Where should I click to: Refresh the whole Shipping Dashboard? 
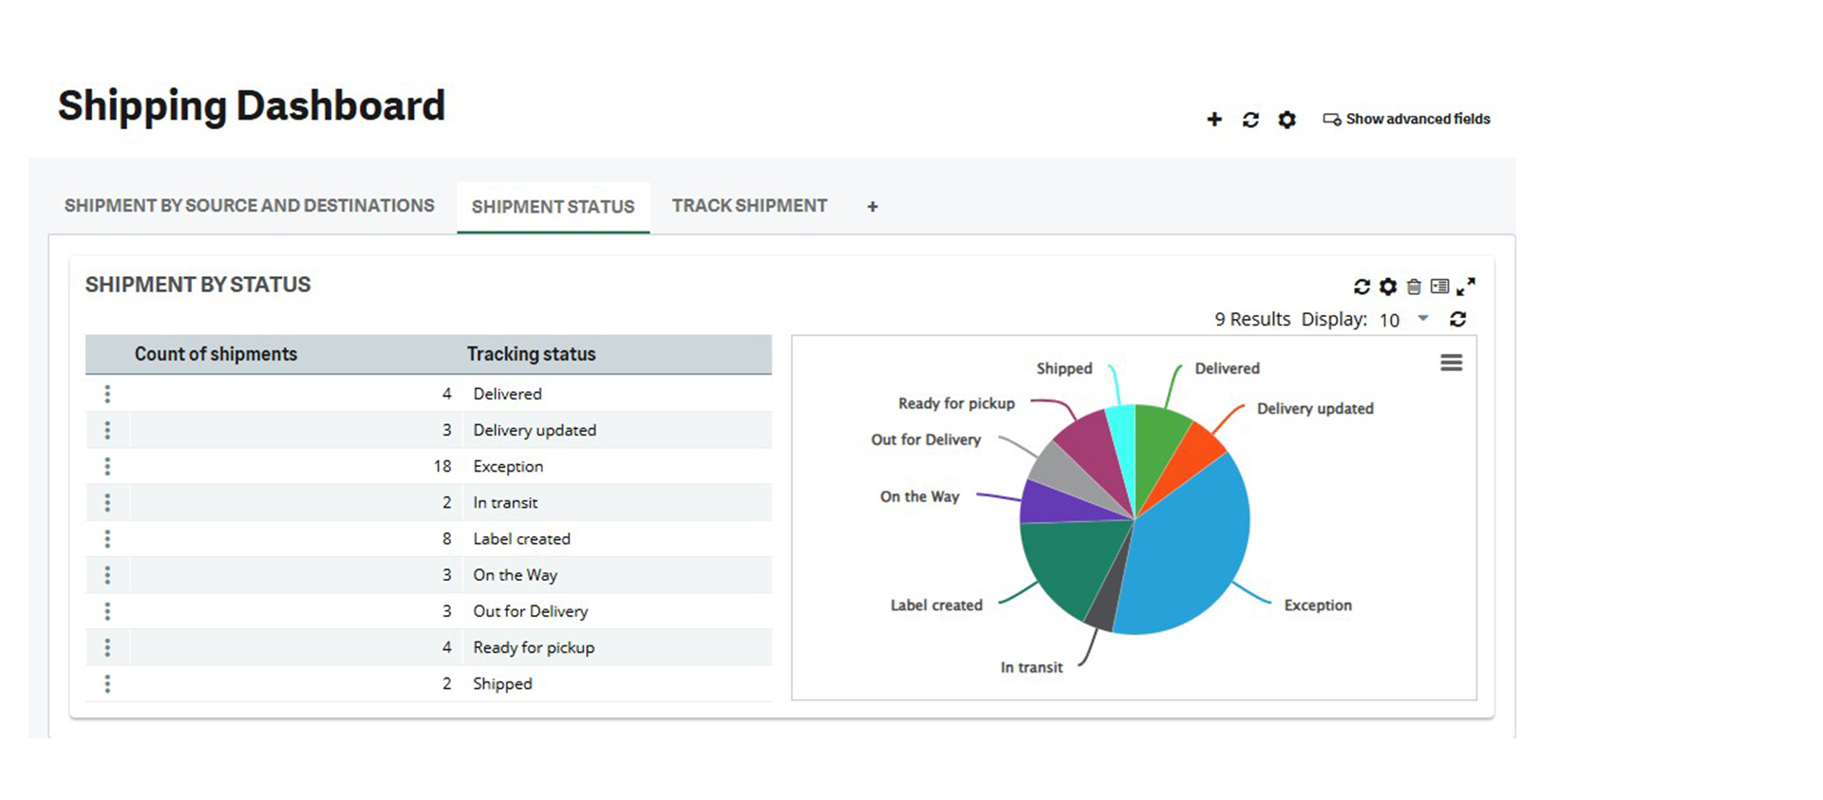(x=1250, y=120)
